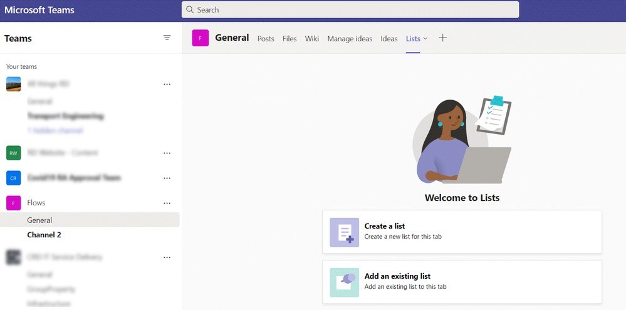Click the General channel heading
This screenshot has height=310, width=626.
(x=232, y=38)
